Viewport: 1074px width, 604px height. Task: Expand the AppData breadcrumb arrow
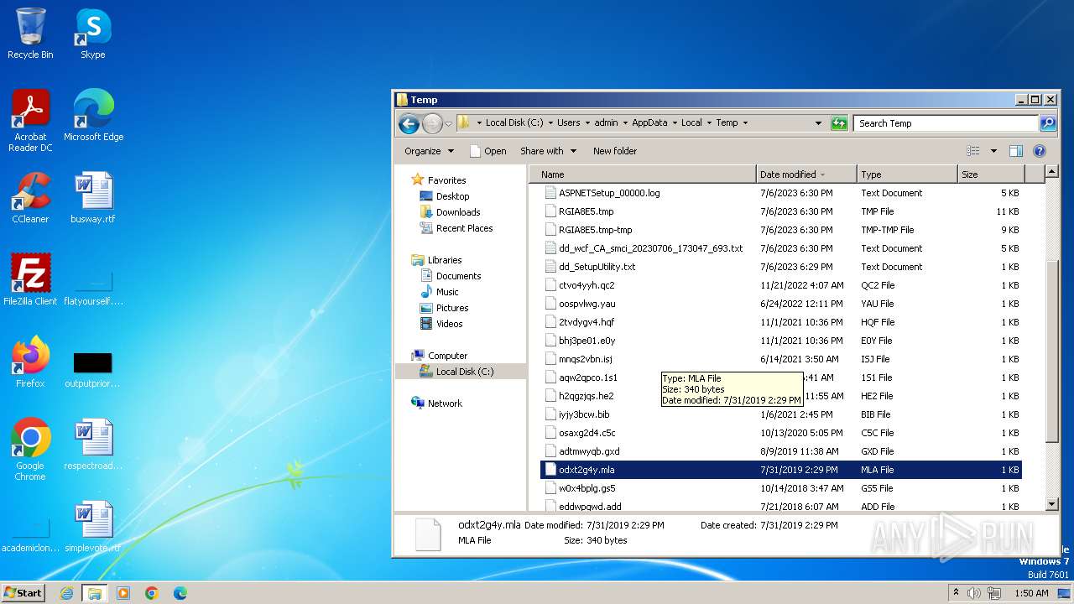(675, 122)
